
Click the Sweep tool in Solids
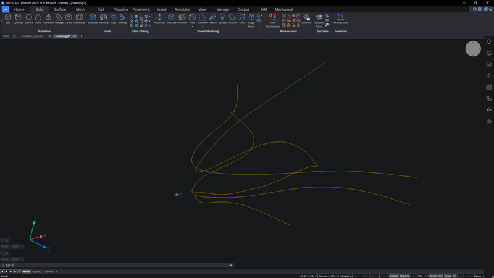[122, 19]
